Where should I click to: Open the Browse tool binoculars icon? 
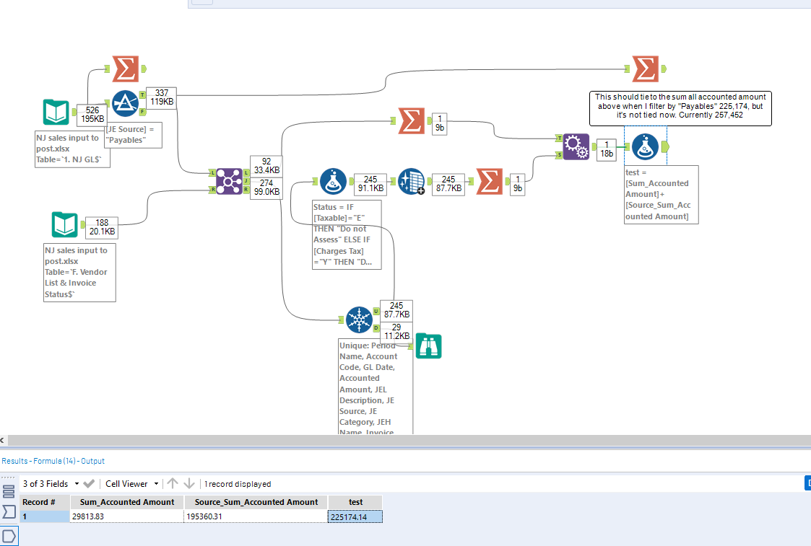point(428,345)
